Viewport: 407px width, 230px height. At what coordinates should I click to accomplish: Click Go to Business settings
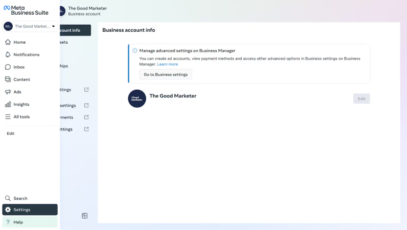coord(165,74)
